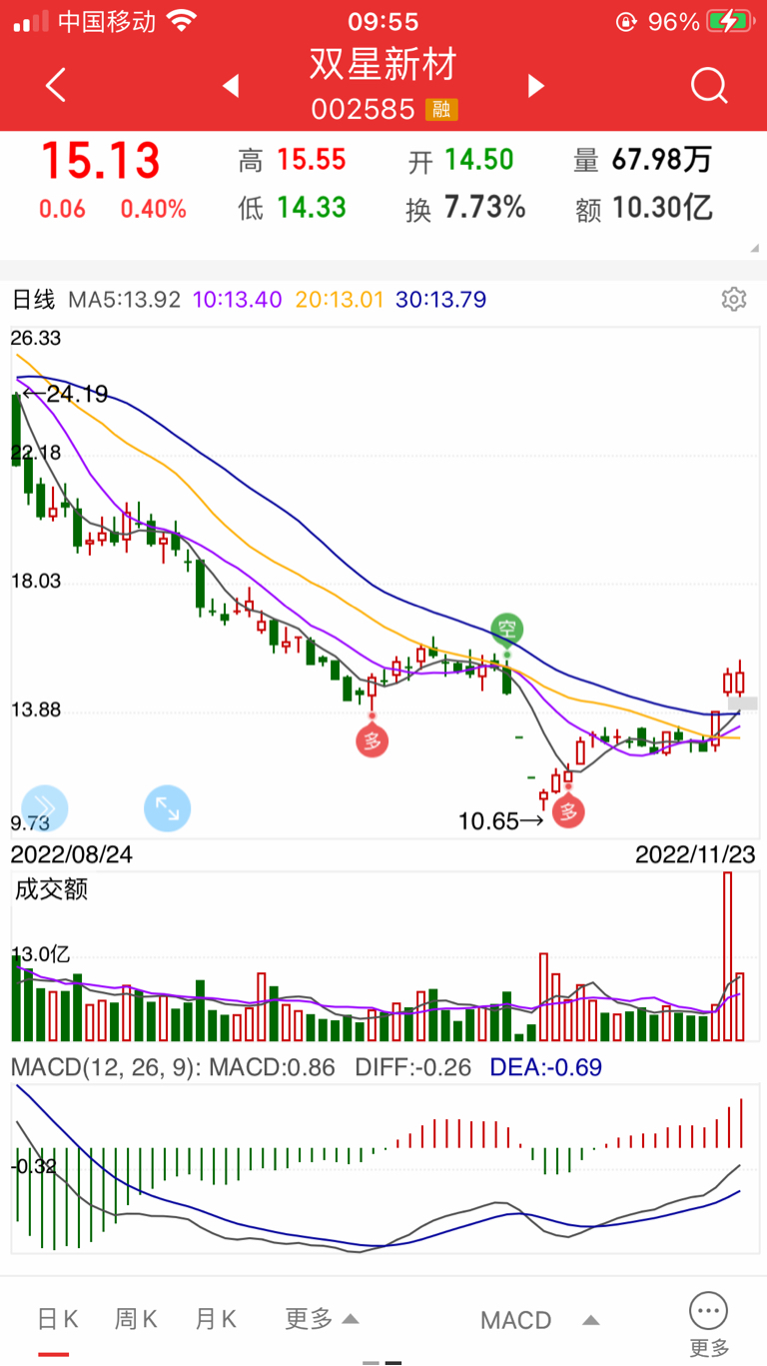Switch to previous stock with left triangle
Screen dimensions: 767x1366
pyautogui.click(x=231, y=86)
